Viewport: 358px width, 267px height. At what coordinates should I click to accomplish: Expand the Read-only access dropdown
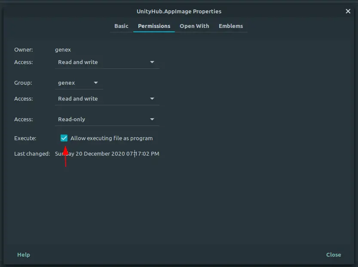(x=107, y=119)
